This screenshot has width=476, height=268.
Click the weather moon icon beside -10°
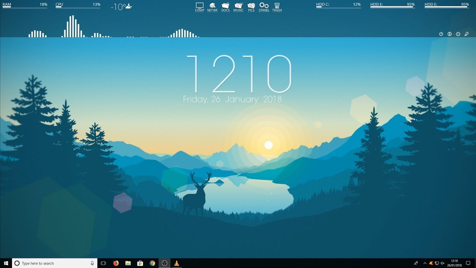point(129,6)
